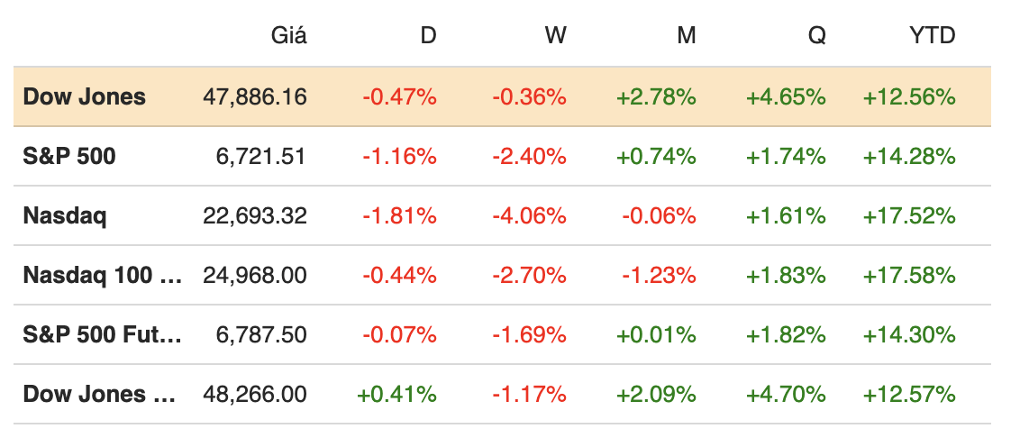Image resolution: width=1020 pixels, height=447 pixels.
Task: Open the highlighted Dow Jones index link
Action: coord(84,97)
